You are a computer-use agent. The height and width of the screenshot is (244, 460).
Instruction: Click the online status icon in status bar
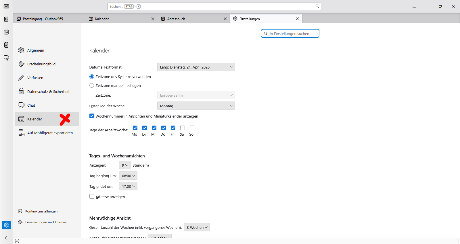tap(17, 241)
